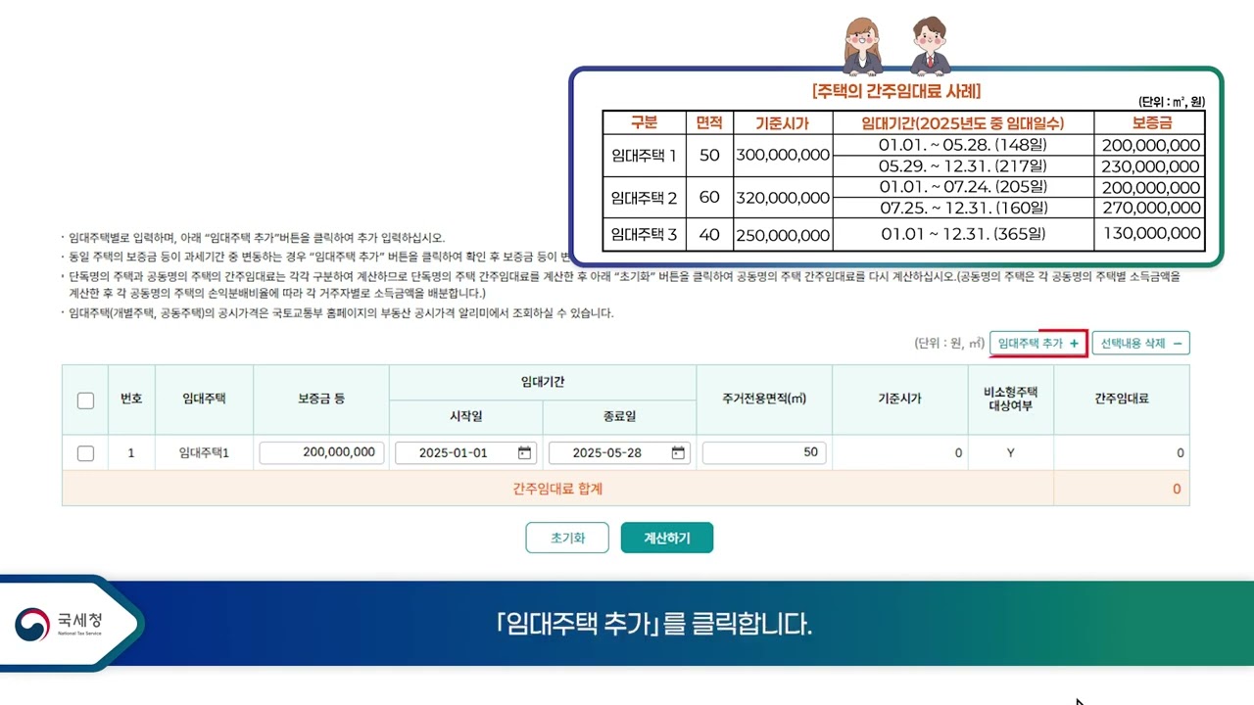The height and width of the screenshot is (705, 1254).
Task: Toggle the select-all checkbox in table header
Action: tap(85, 400)
